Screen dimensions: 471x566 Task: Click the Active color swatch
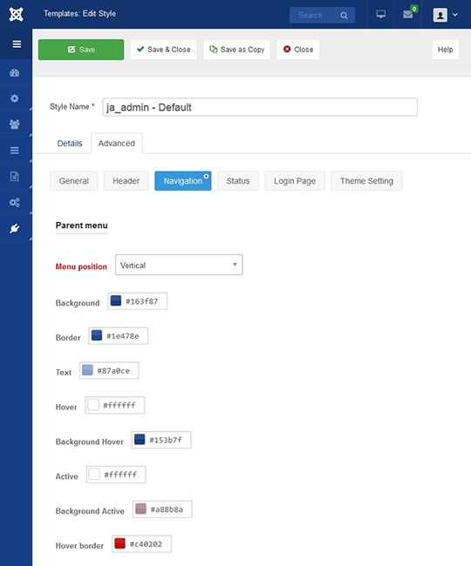(x=94, y=474)
